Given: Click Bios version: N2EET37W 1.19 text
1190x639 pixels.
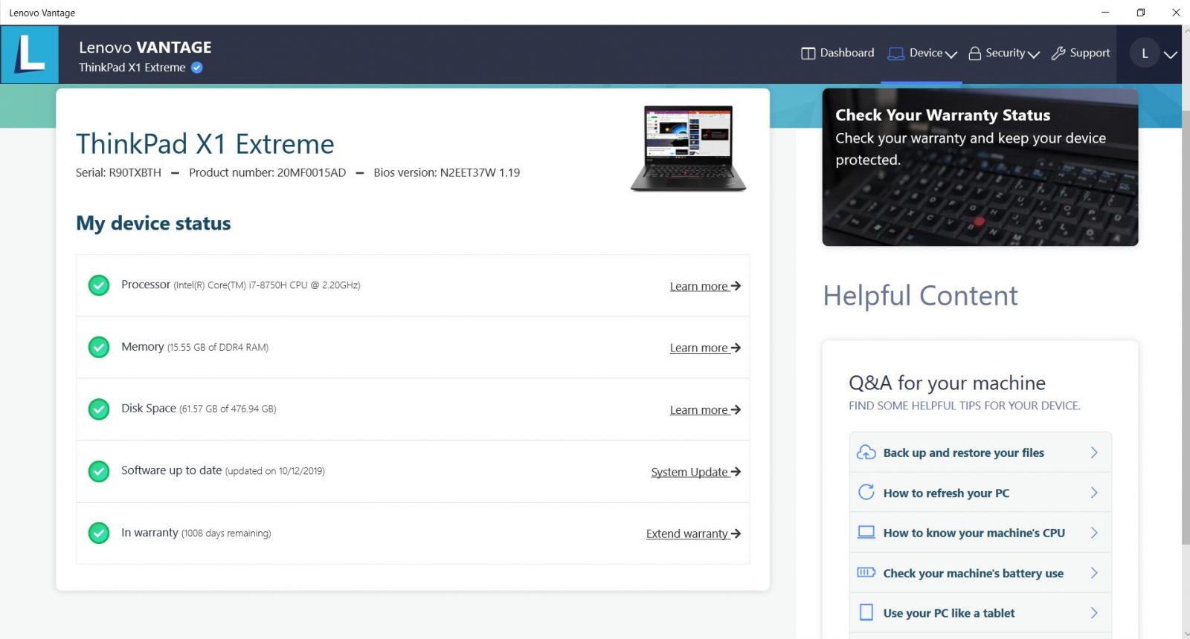Looking at the screenshot, I should [446, 173].
